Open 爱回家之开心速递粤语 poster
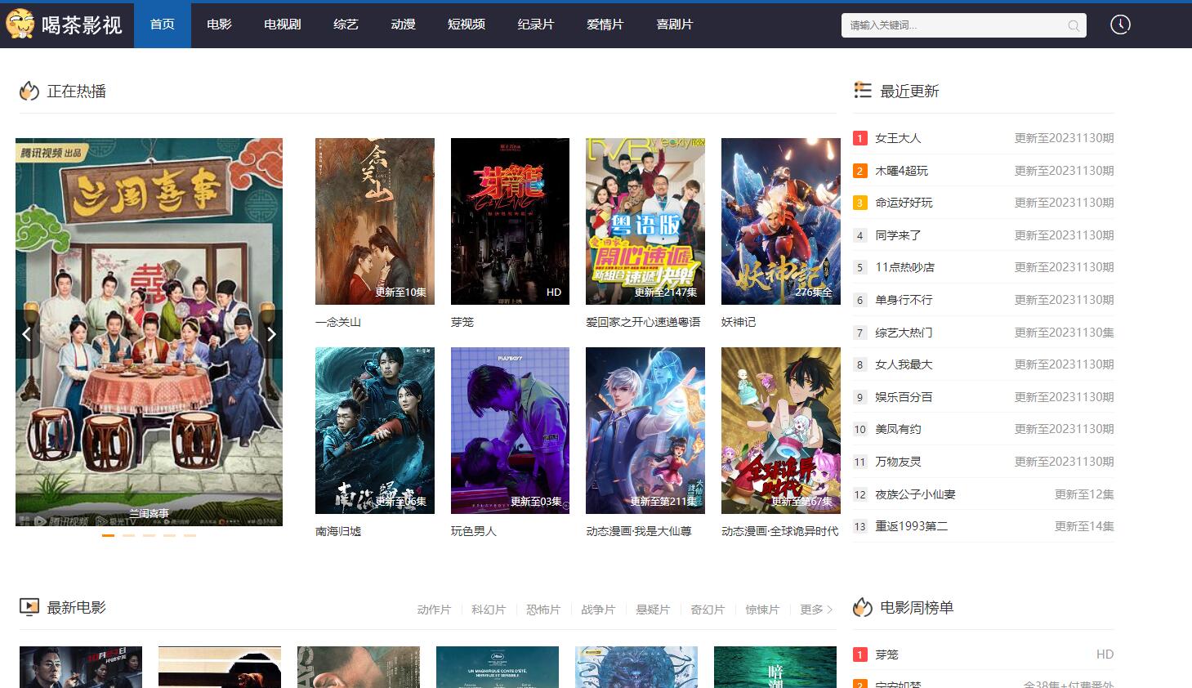This screenshot has width=1192, height=688. [645, 221]
